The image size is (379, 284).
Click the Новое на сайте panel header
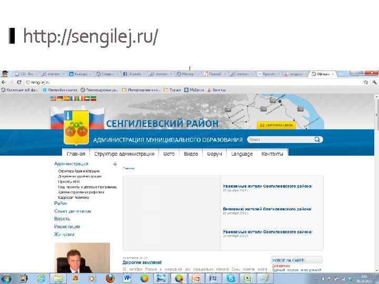[x=296, y=260]
